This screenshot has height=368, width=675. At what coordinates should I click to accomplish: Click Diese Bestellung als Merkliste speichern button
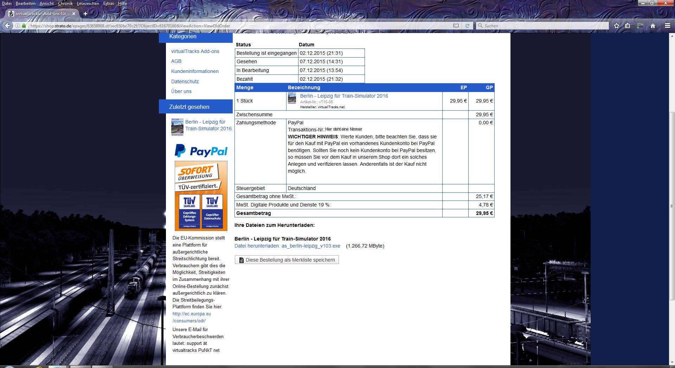click(287, 260)
